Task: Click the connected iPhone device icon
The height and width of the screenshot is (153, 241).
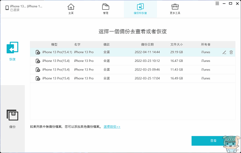Action: (7, 8)
